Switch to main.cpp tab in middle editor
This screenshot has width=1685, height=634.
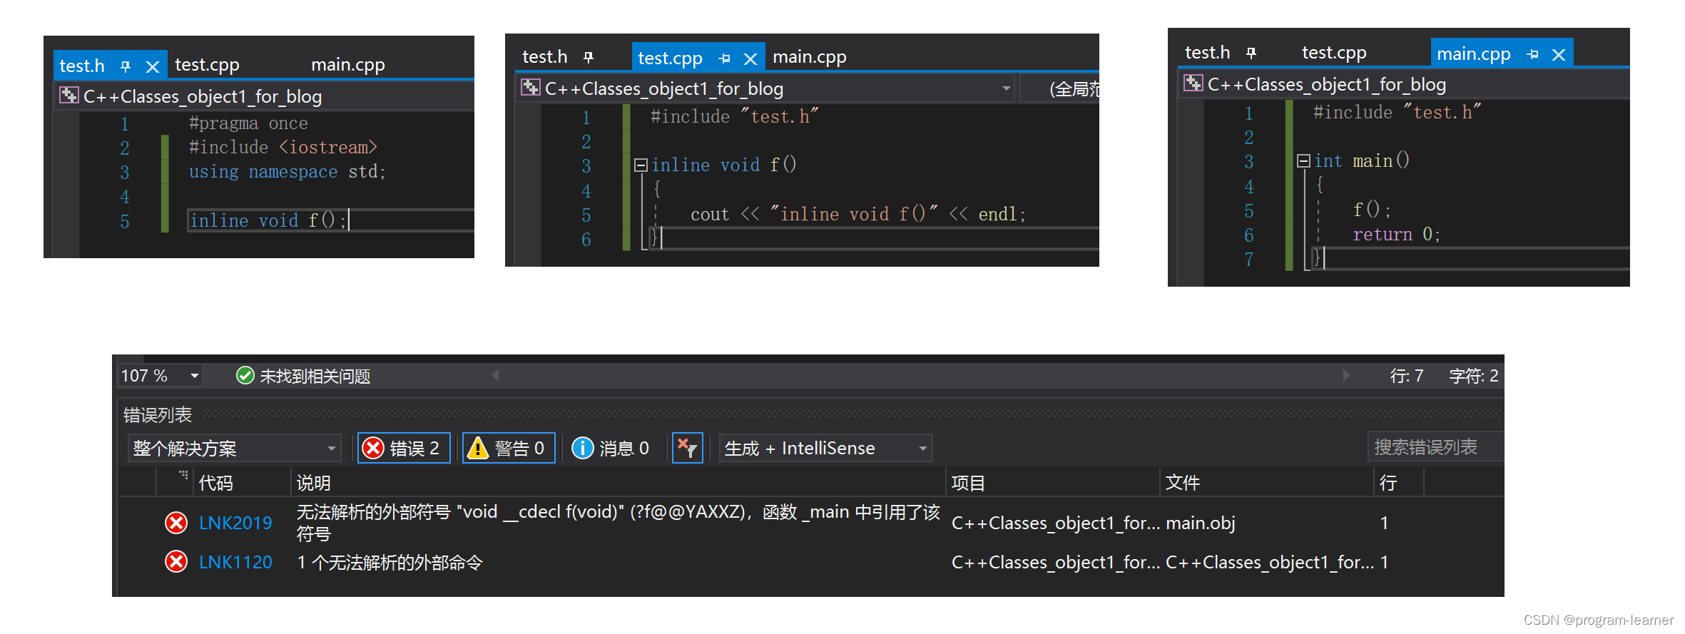(810, 57)
